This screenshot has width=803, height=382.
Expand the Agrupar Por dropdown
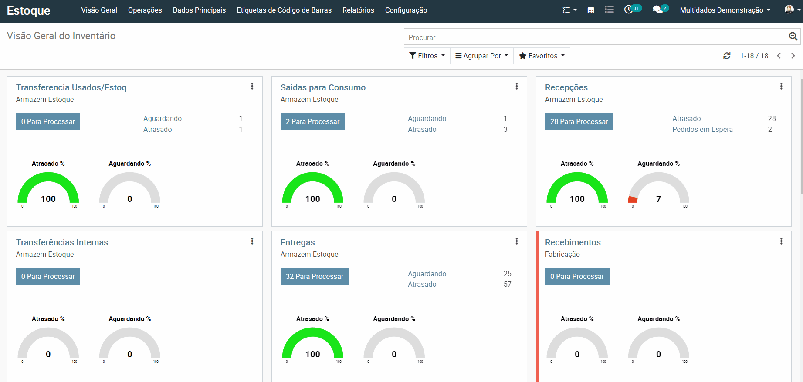tap(481, 56)
